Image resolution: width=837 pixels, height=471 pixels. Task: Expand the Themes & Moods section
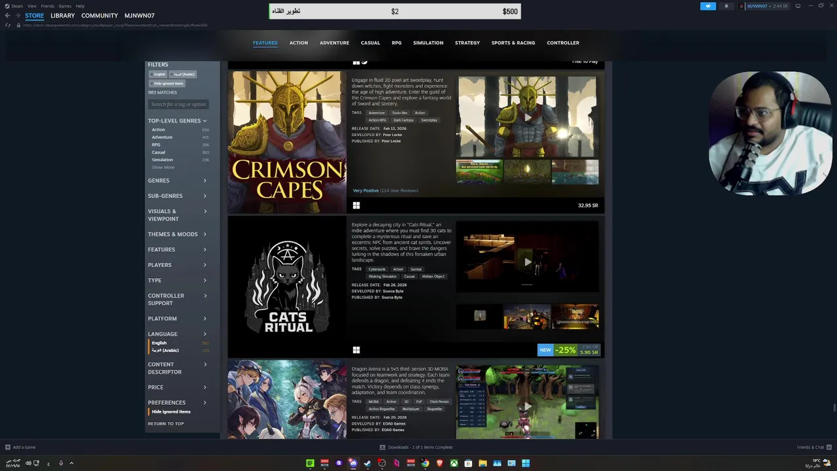coord(178,234)
